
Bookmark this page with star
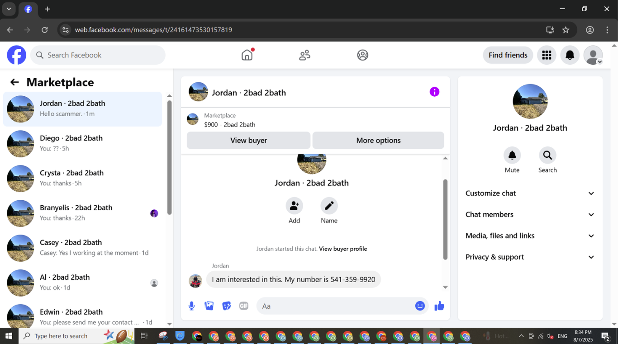[x=566, y=30]
